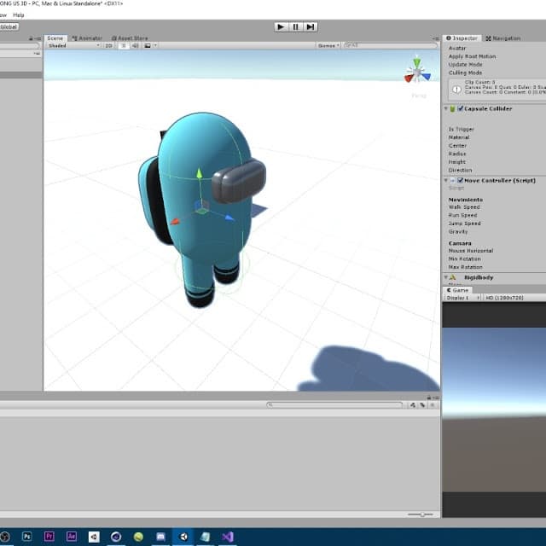This screenshot has height=546, width=546.
Task: Open After Effects from the taskbar
Action: click(x=72, y=537)
